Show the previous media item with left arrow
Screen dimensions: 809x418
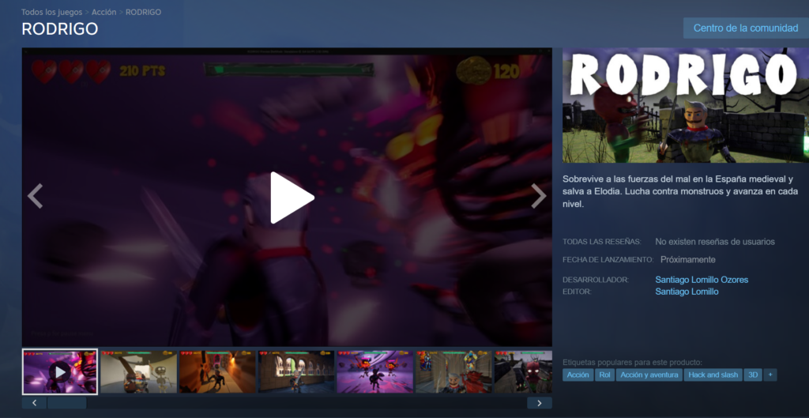(x=35, y=196)
